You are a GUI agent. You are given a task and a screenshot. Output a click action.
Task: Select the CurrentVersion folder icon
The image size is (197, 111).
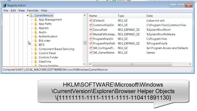click(x=31, y=15)
